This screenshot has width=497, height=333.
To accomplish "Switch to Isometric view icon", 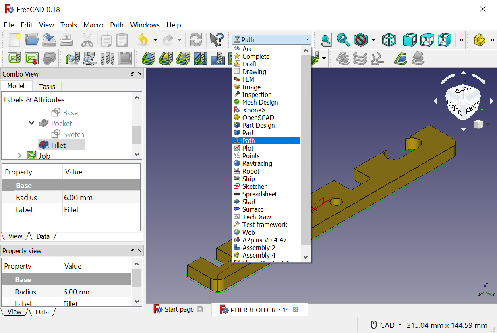I will [389, 39].
